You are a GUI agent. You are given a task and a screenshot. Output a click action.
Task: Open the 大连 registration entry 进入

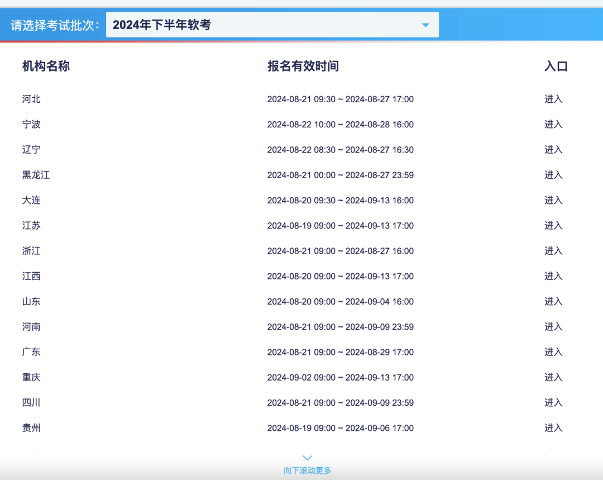pyautogui.click(x=553, y=200)
